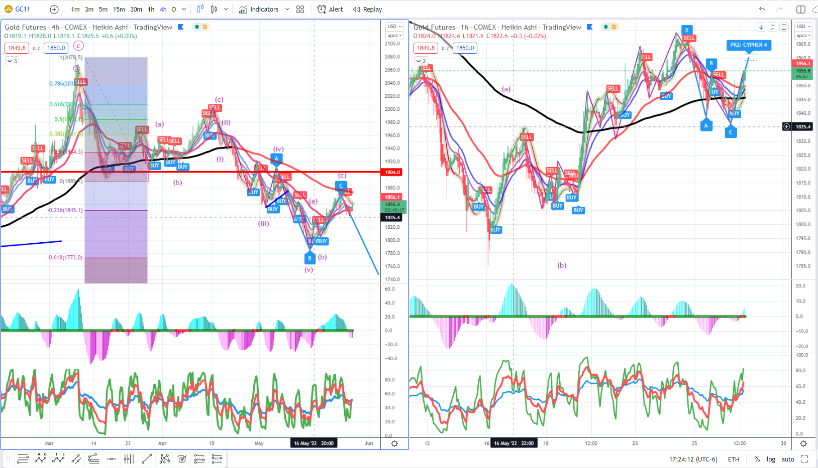This screenshot has width=818, height=468.
Task: Switch to 1m timeframe
Action: click(75, 9)
